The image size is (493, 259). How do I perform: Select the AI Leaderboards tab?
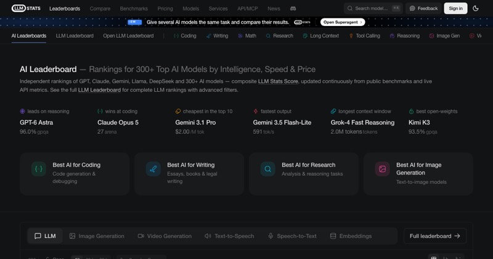tap(29, 36)
